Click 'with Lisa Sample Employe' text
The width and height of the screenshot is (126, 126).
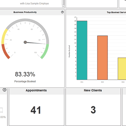[x=34, y=3]
